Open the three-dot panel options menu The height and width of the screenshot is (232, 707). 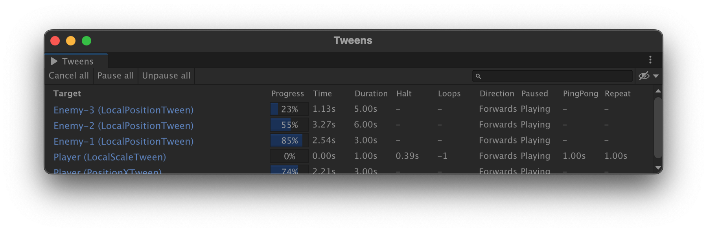pos(650,60)
